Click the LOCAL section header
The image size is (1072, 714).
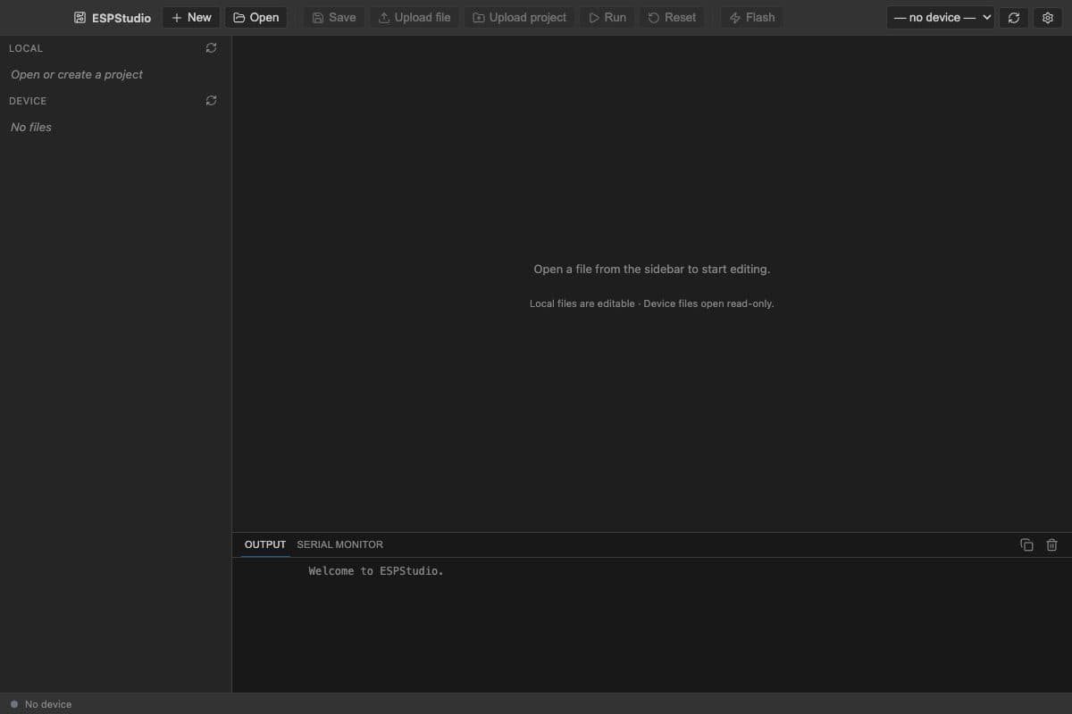[x=26, y=48]
